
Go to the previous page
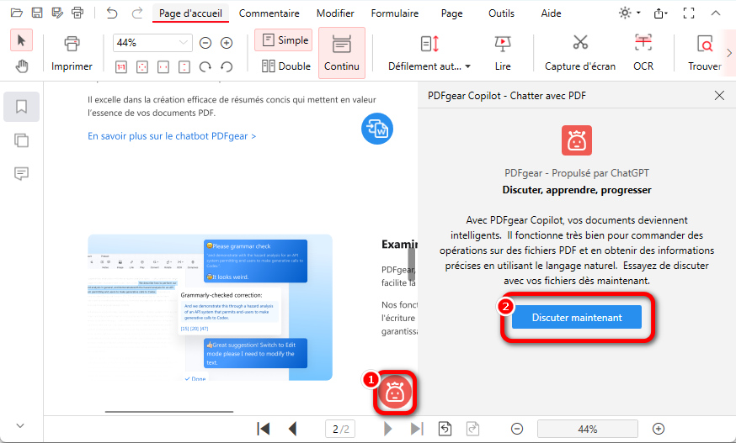pyautogui.click(x=292, y=429)
